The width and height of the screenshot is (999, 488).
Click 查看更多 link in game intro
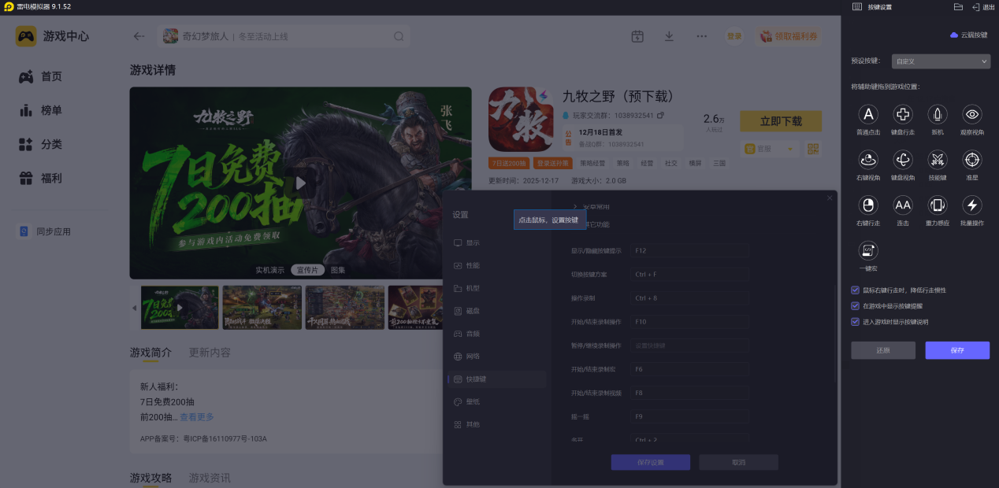(x=197, y=416)
